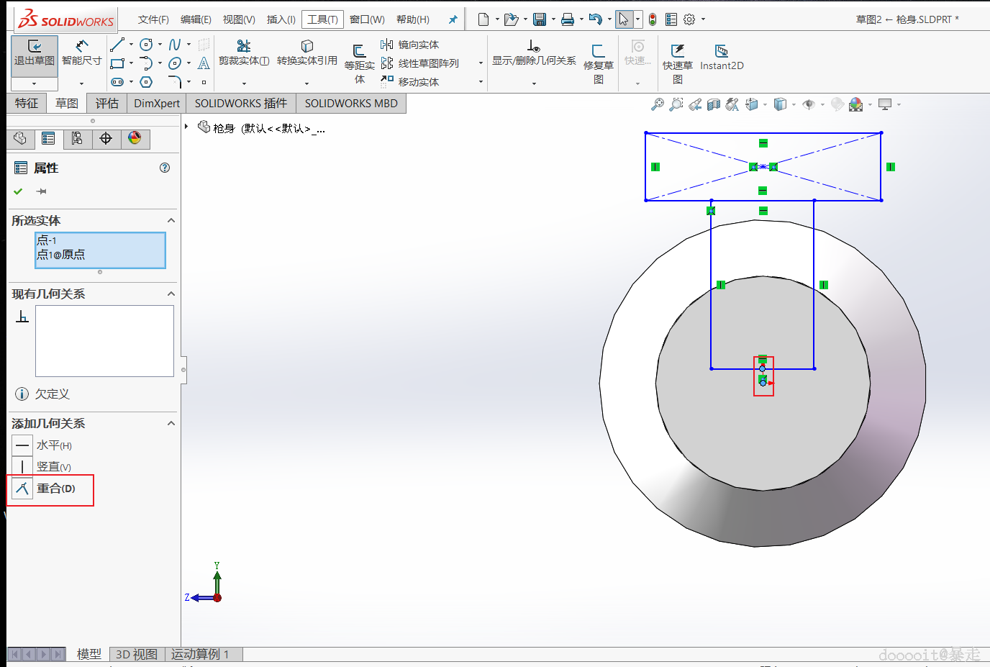
Task: Switch to the 特征 tab
Action: (27, 104)
